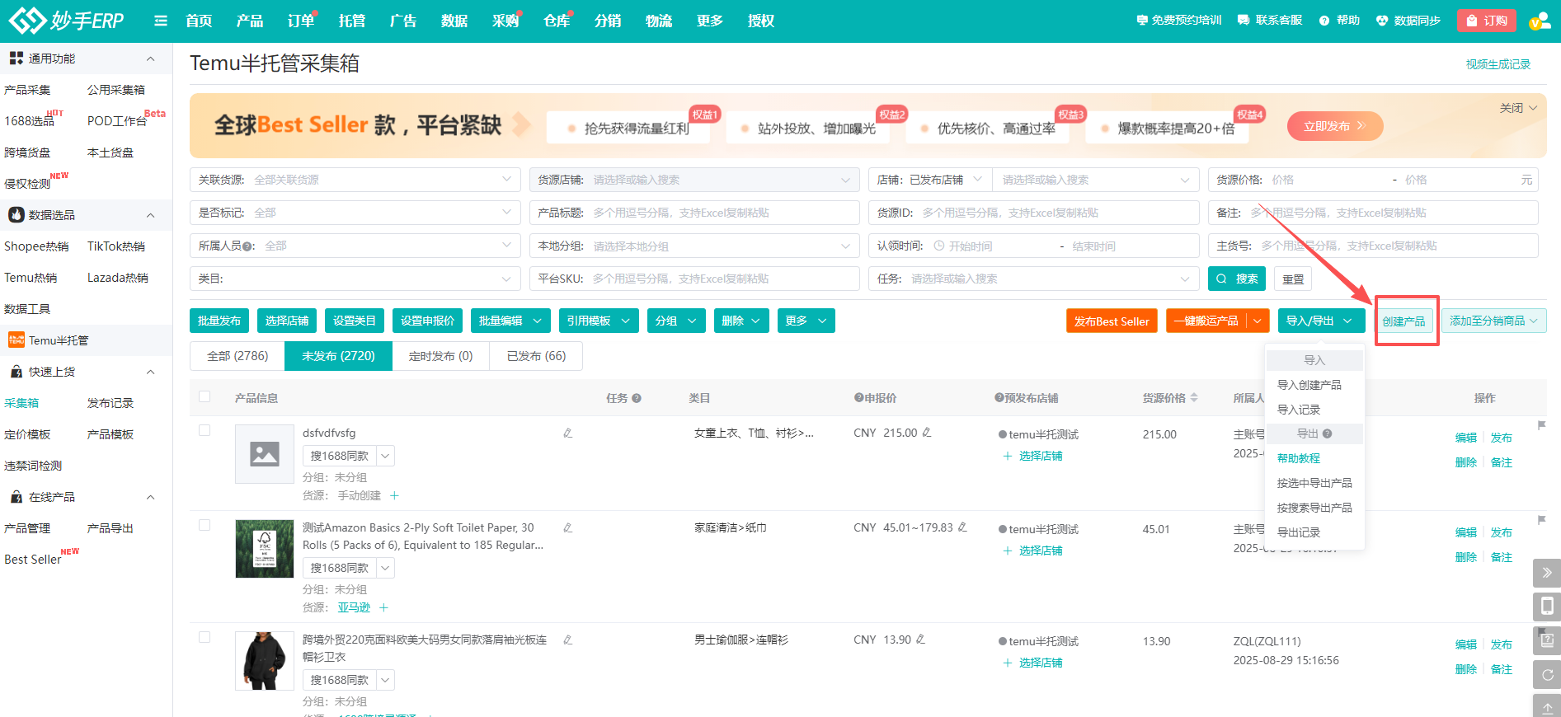Viewport: 1561px width, 717px height.
Task: Click plus icon next to 货源: 手动创建
Action: 394,495
